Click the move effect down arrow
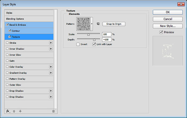187x118 pixels. coord(20,111)
